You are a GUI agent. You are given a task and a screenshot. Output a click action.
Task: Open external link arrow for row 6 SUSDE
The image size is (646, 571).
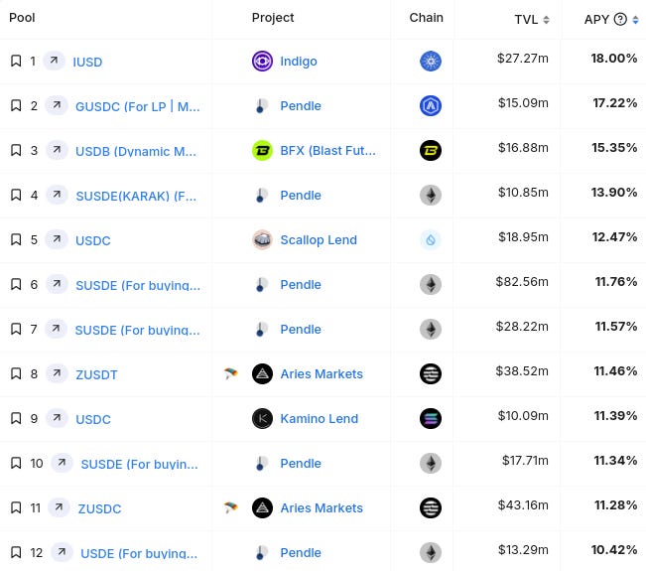point(57,284)
